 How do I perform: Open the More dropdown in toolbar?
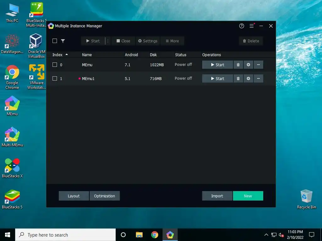pos(172,41)
